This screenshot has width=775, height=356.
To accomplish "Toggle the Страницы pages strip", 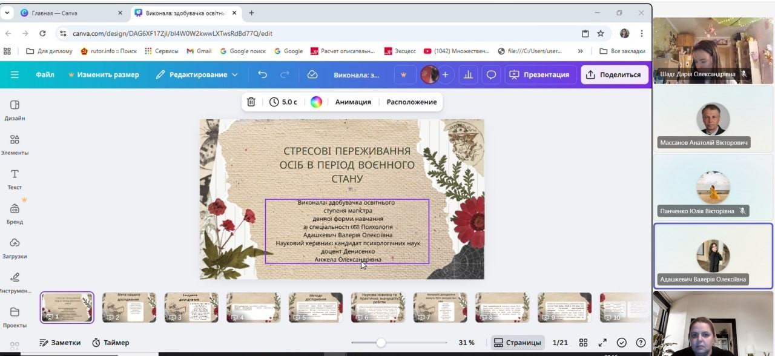I will tap(518, 343).
